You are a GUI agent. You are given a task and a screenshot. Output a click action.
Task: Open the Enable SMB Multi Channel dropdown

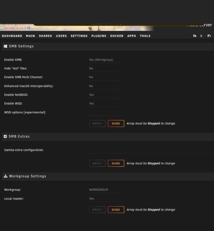pyautogui.click(x=105, y=77)
